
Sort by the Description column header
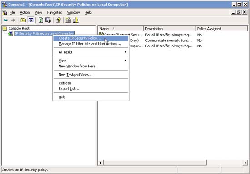pos(170,29)
